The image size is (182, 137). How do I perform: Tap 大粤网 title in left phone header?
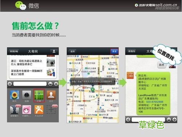33,52
